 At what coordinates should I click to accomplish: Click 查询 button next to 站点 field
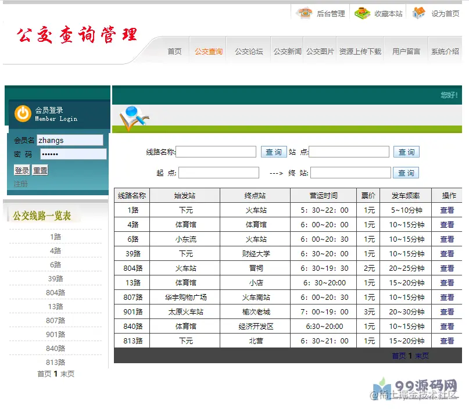click(406, 152)
